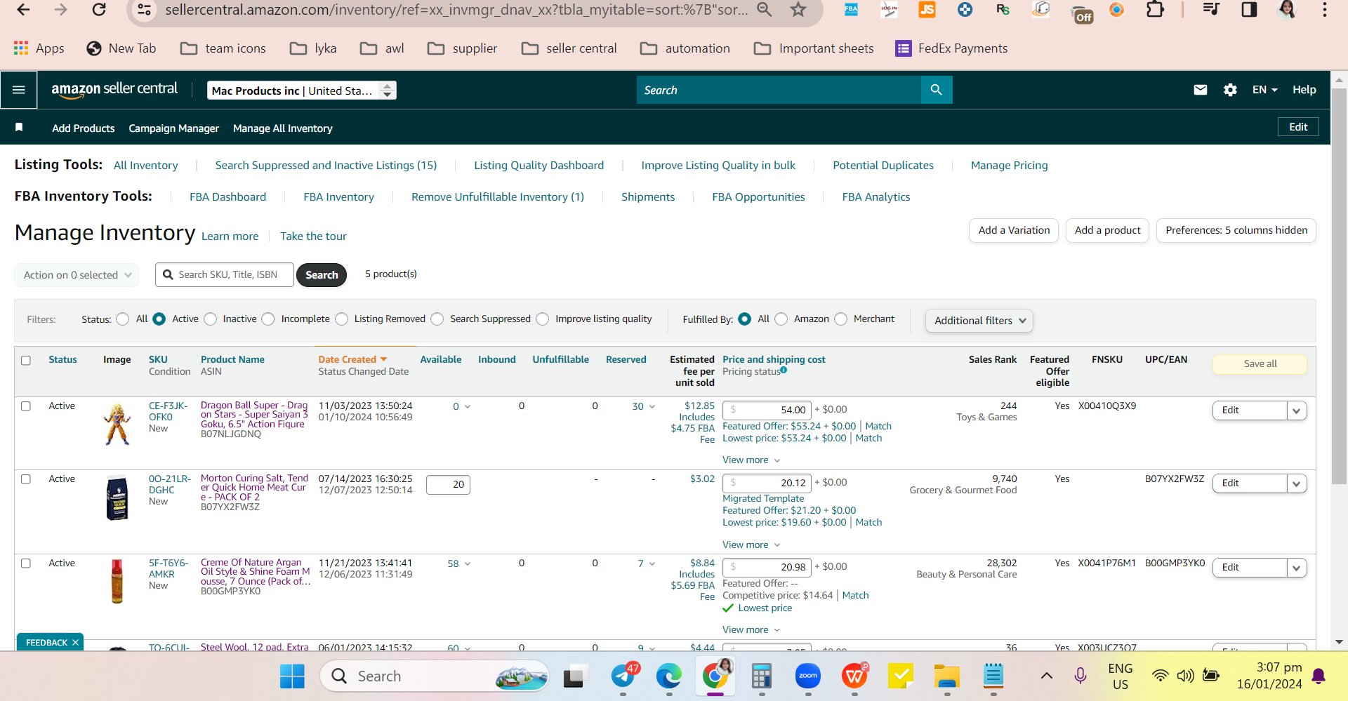Open the All Inventory listing tool

146,166
